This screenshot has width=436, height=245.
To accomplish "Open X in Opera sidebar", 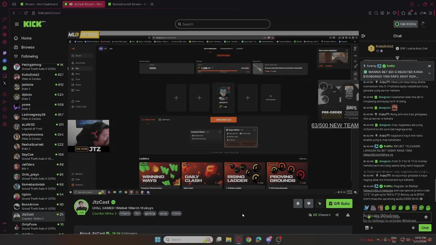I will tap(4, 83).
